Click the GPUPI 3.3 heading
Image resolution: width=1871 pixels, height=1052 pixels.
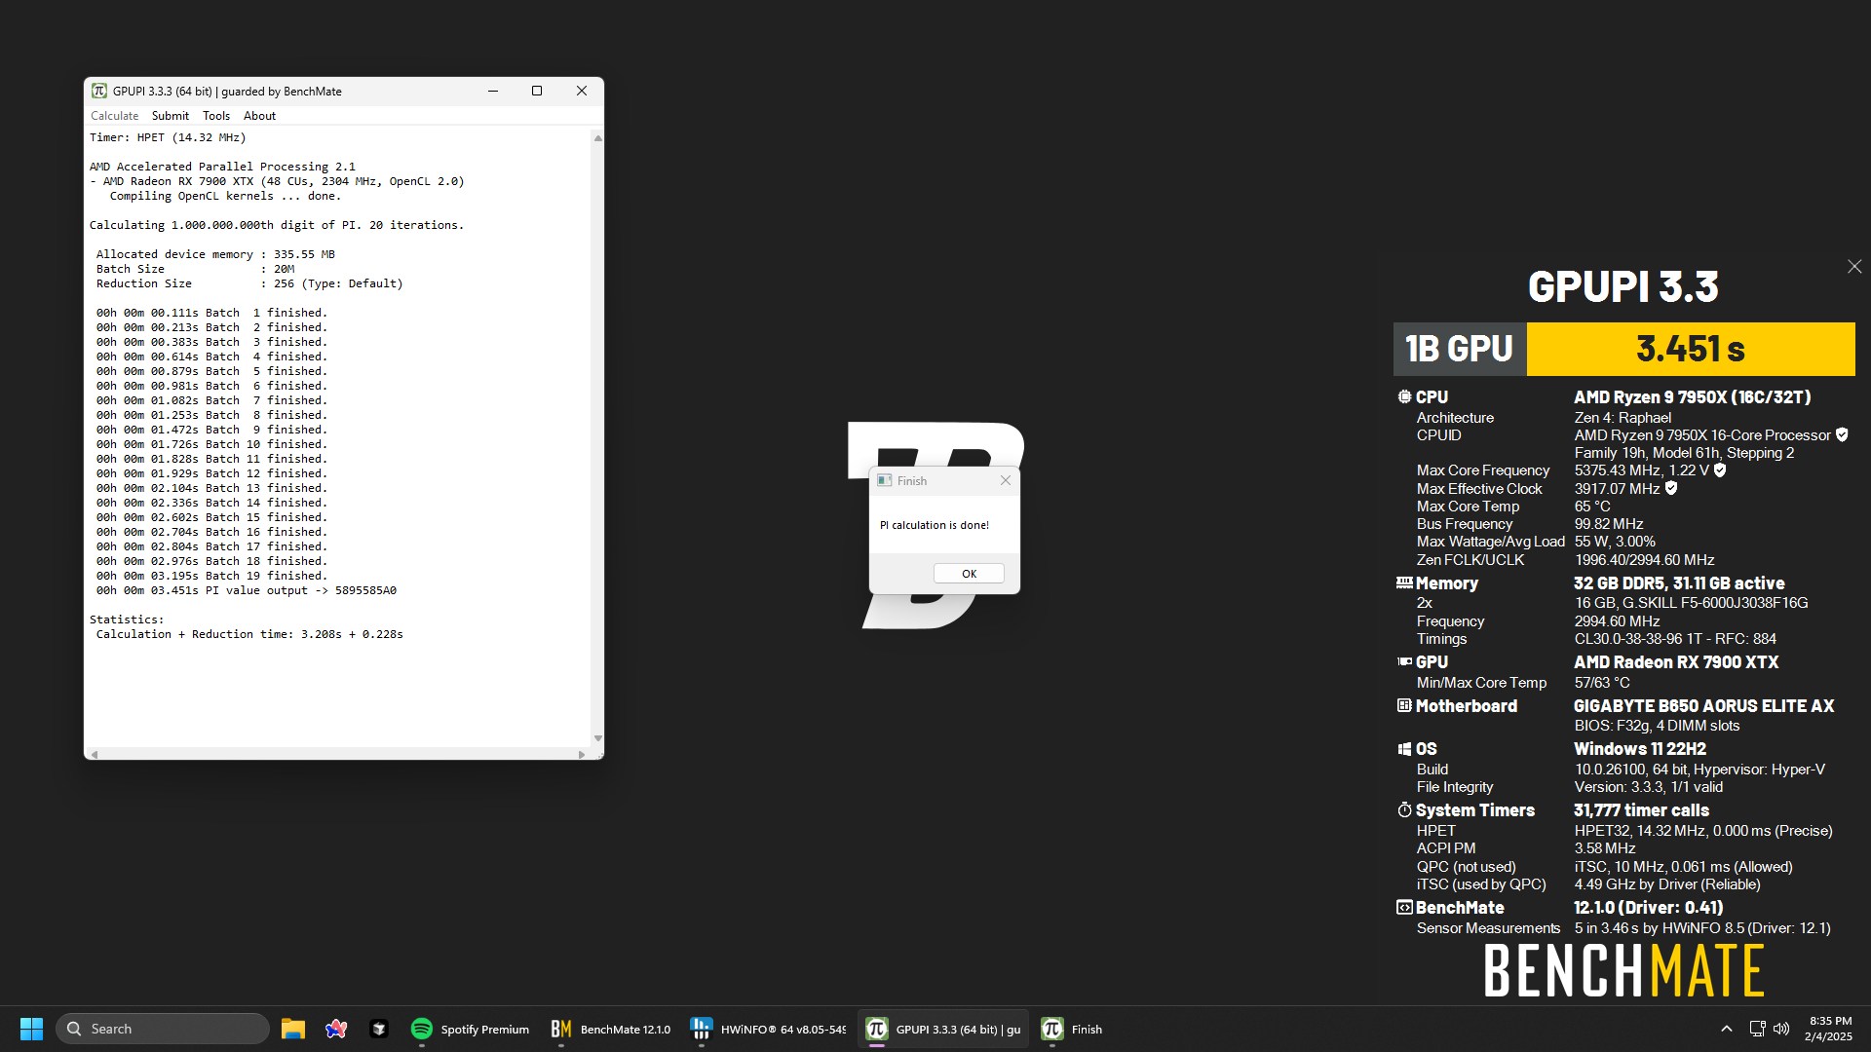[1623, 286]
